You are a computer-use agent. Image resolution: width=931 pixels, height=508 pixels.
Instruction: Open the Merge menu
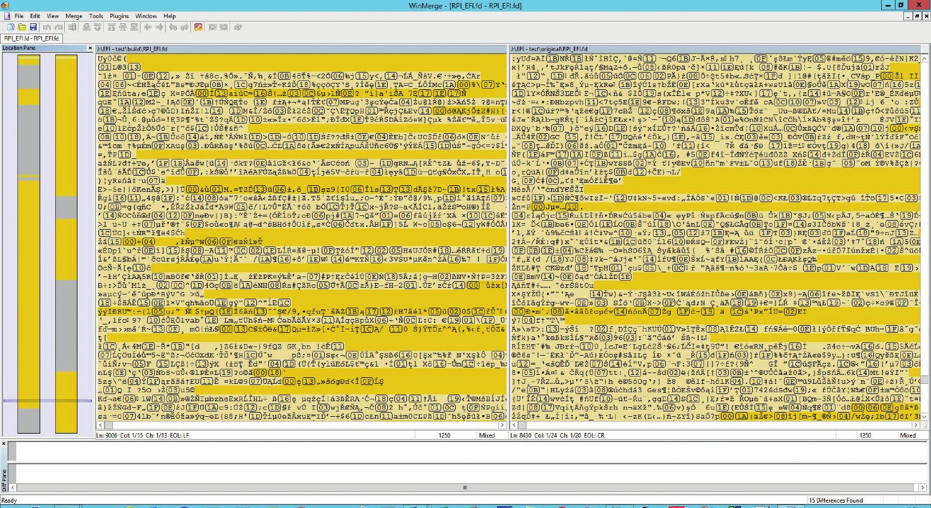point(74,16)
